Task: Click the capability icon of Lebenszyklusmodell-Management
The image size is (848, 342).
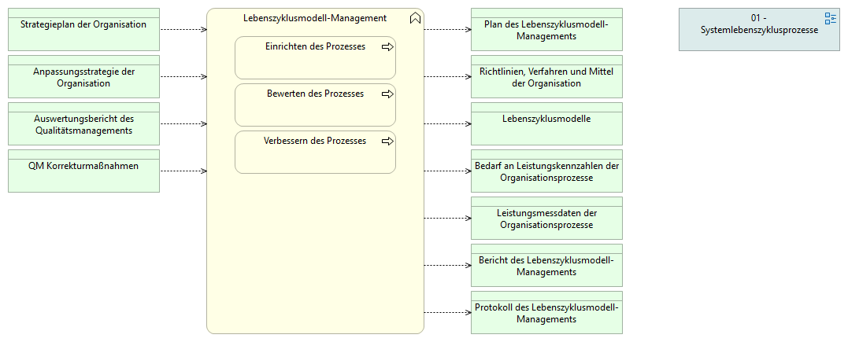Action: click(415, 18)
